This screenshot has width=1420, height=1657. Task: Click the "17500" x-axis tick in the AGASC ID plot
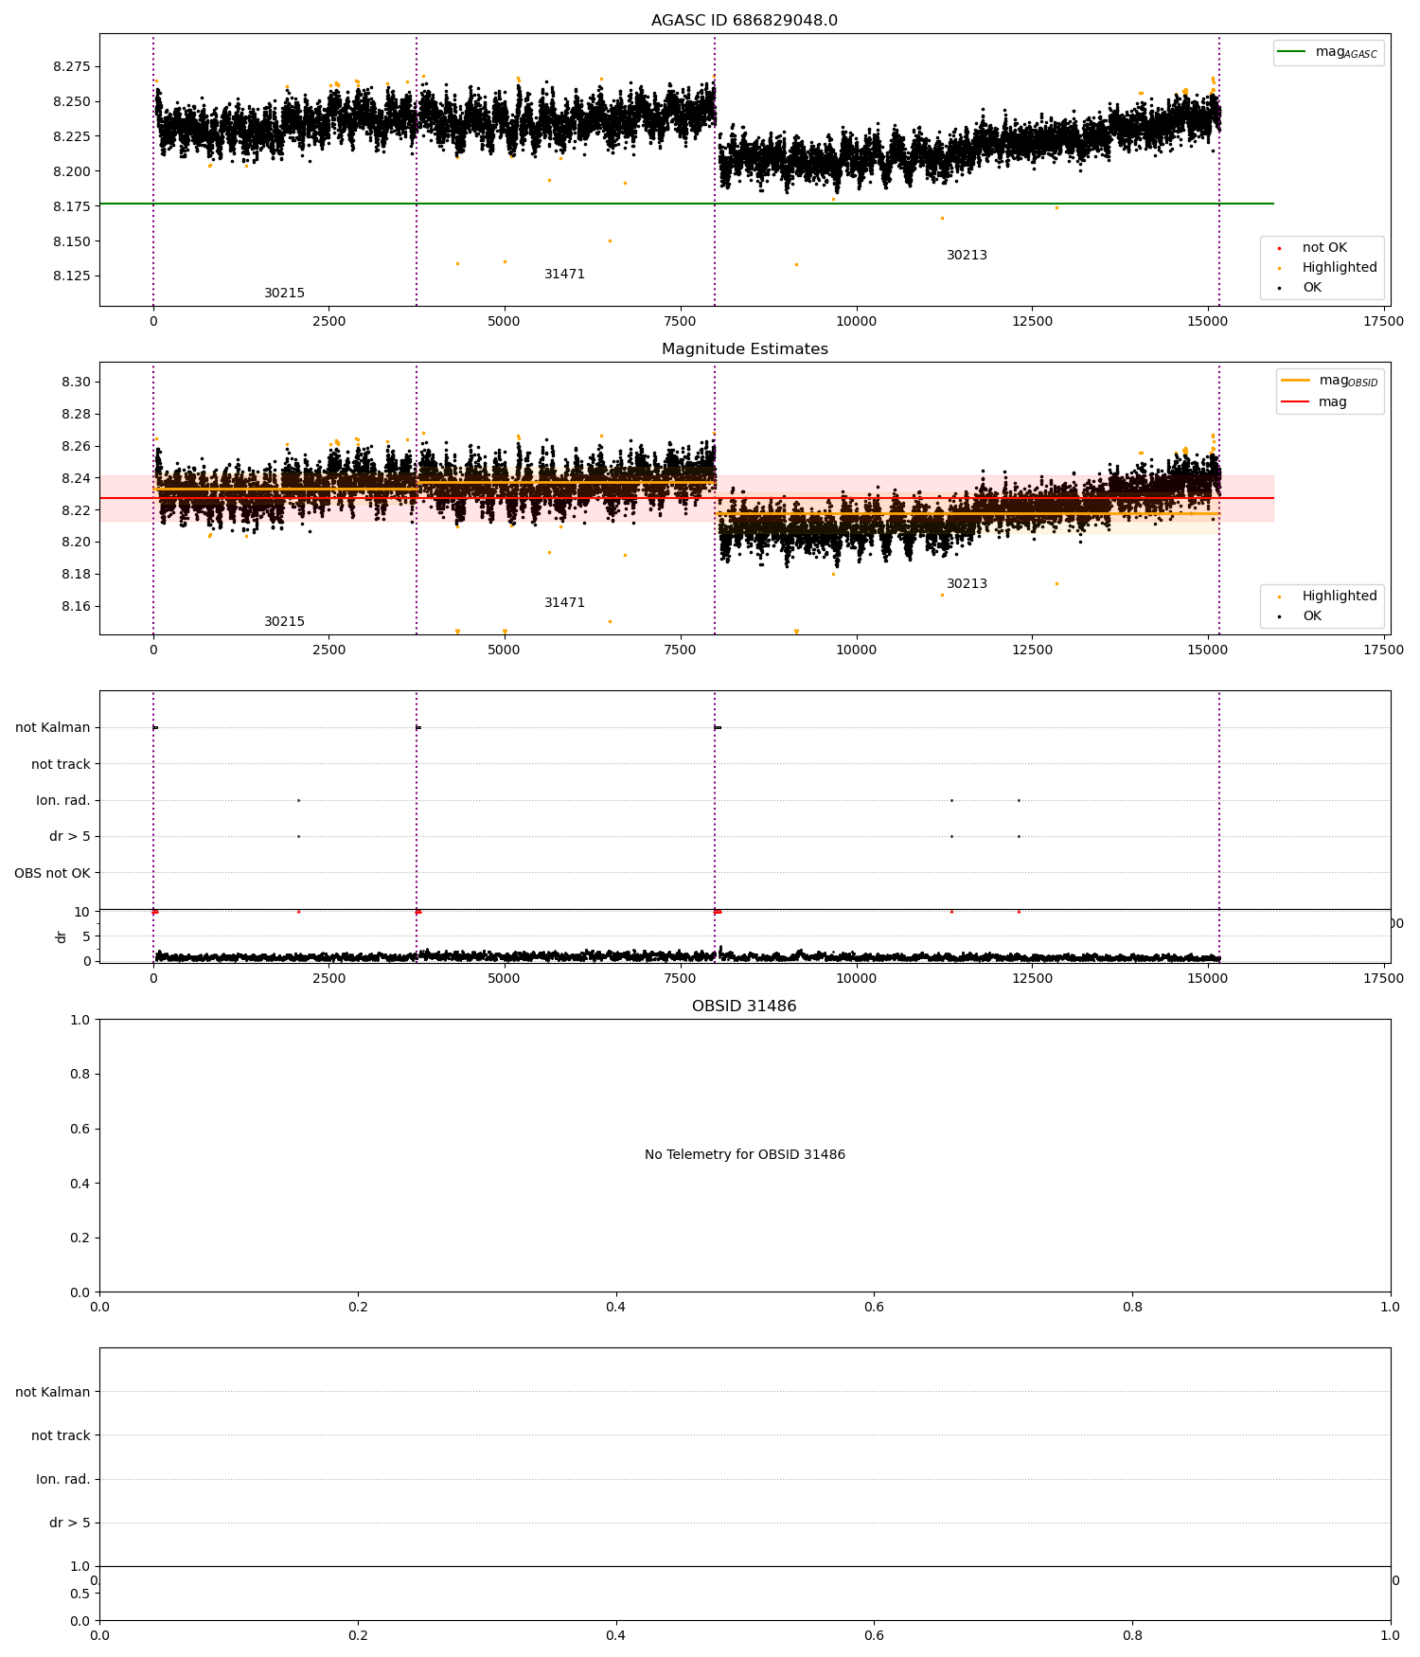pos(1383,321)
